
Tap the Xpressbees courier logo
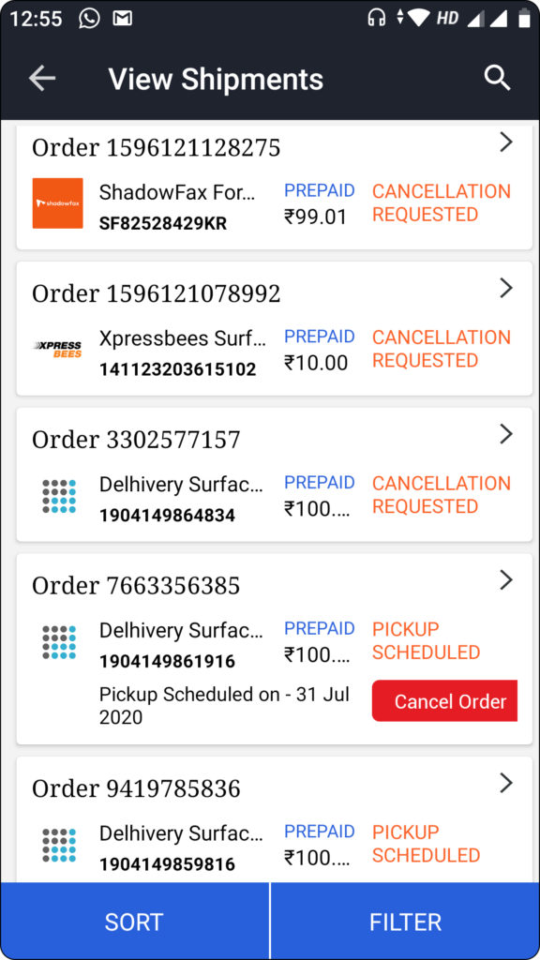57,349
